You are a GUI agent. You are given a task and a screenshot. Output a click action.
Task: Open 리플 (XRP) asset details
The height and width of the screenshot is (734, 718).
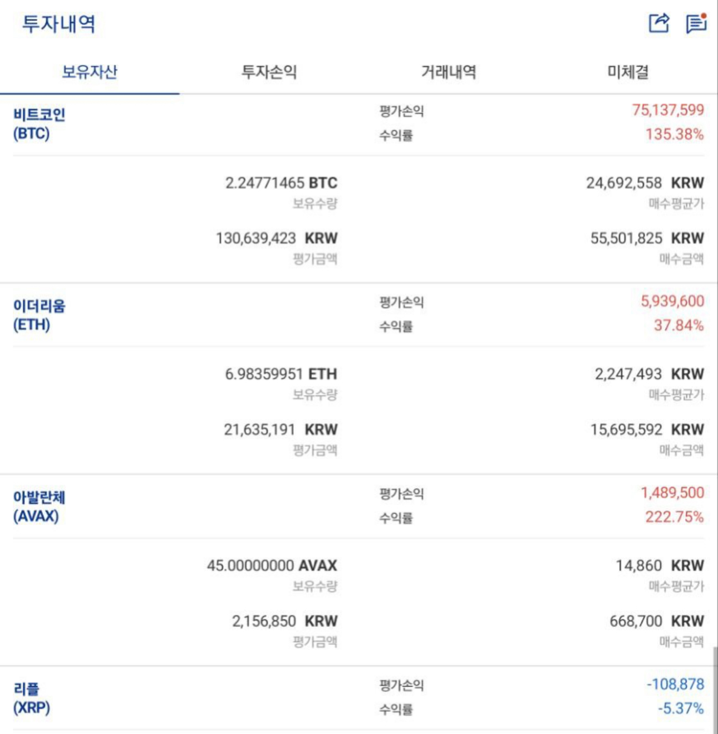[32, 698]
